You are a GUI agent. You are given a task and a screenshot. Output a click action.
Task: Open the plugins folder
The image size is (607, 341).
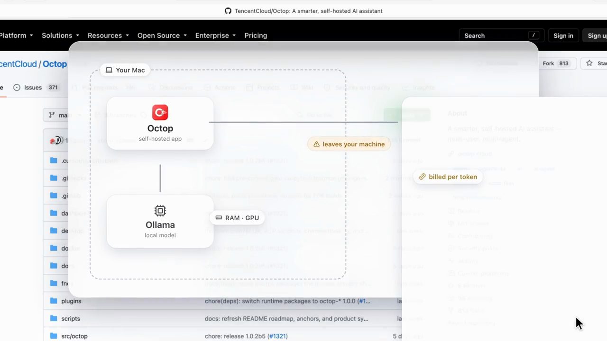pyautogui.click(x=71, y=301)
